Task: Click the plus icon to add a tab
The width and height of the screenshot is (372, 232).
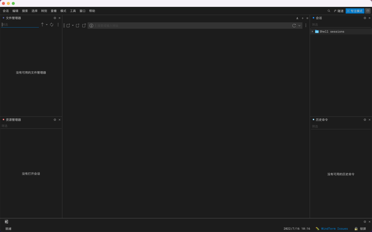Action: (x=302, y=18)
